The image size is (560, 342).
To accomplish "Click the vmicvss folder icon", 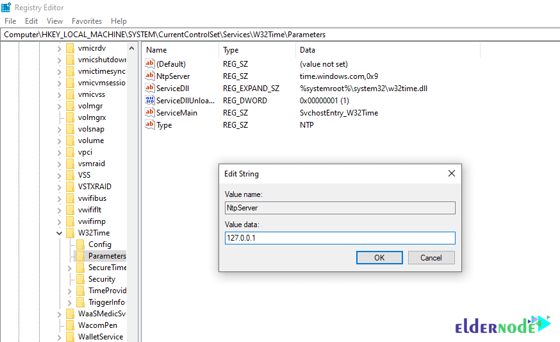I will [x=70, y=94].
